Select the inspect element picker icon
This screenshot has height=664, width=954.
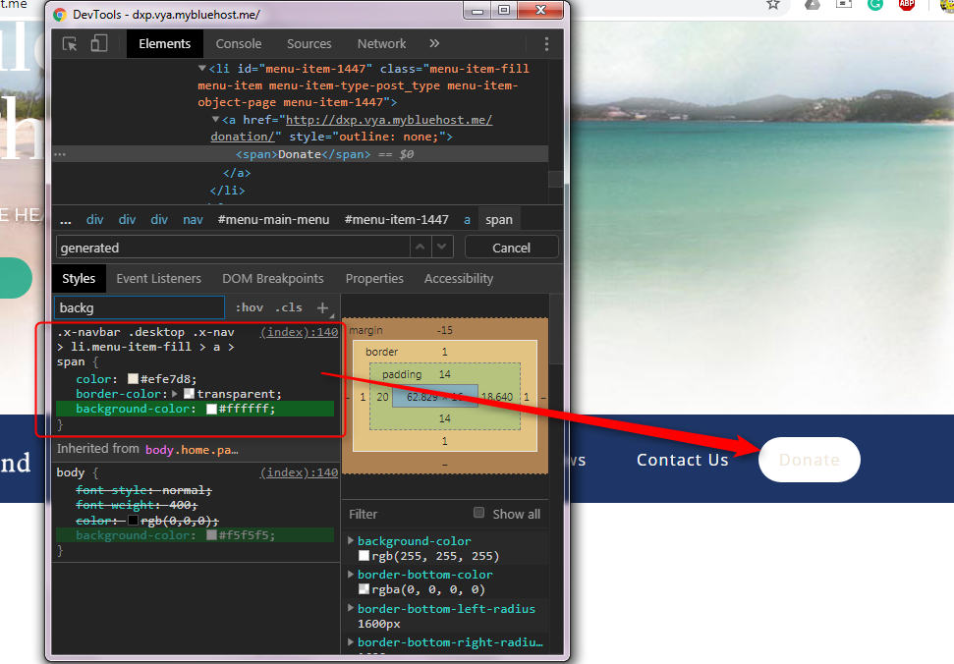coord(68,44)
